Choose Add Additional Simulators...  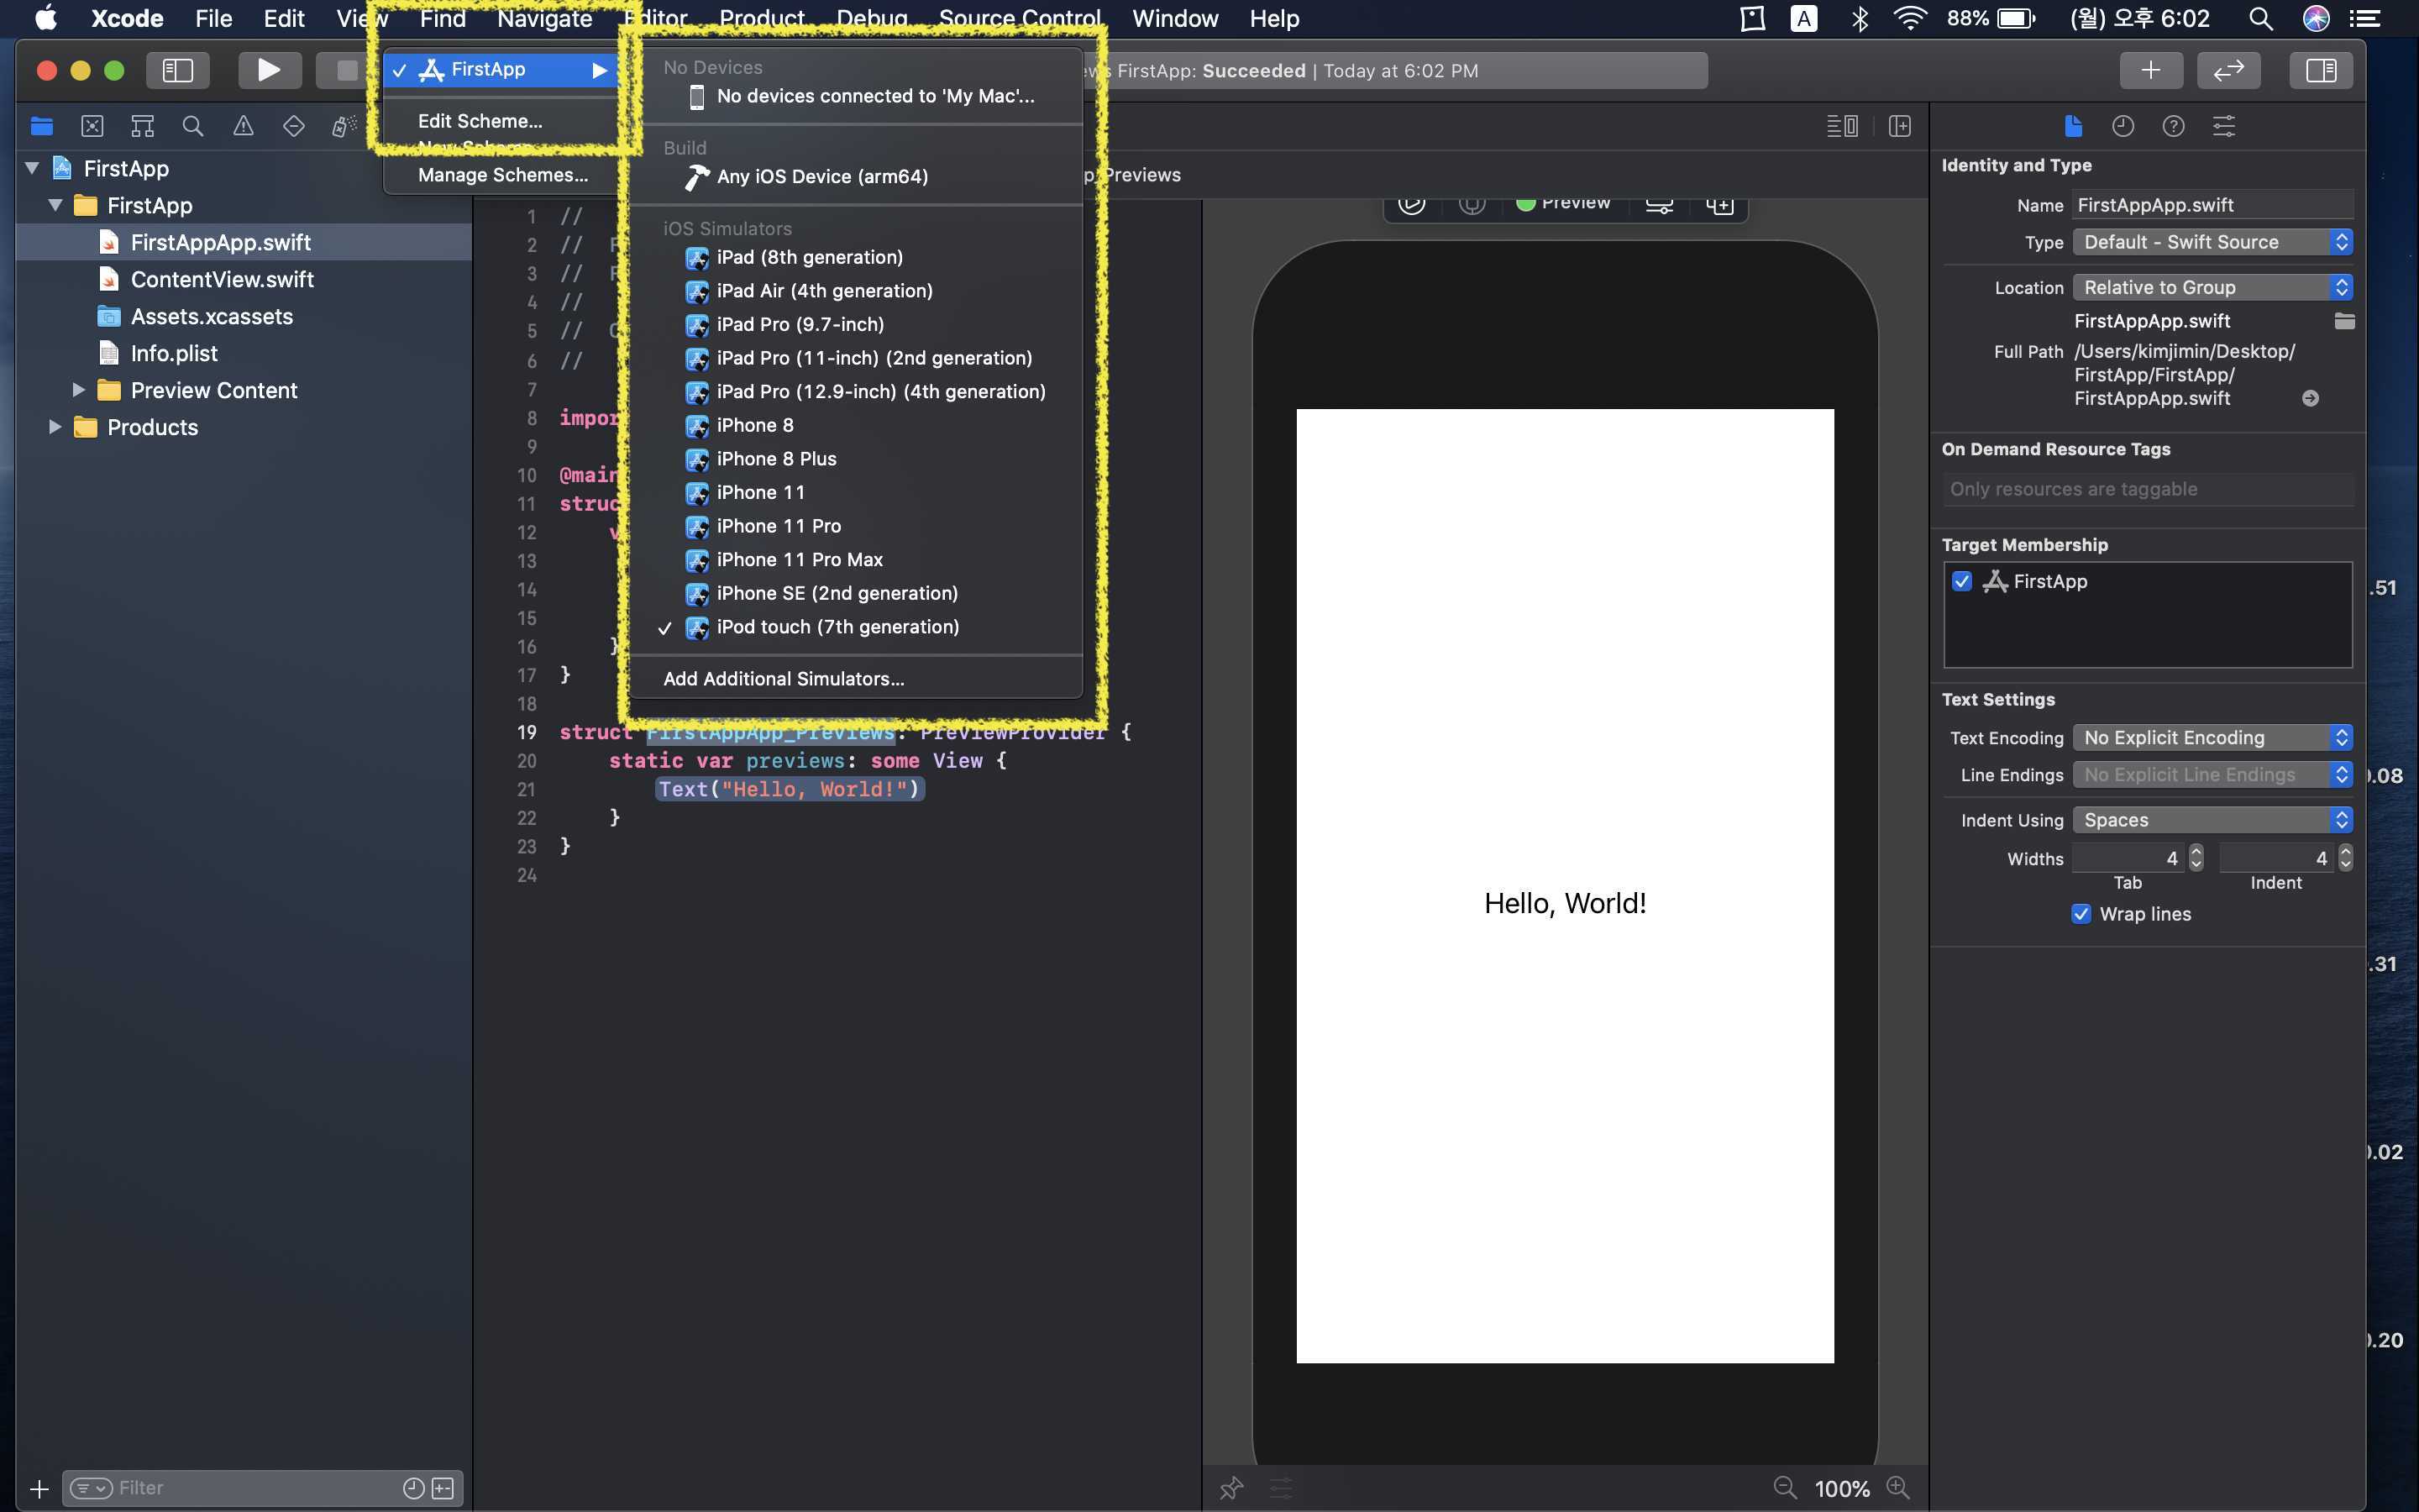click(x=856, y=678)
